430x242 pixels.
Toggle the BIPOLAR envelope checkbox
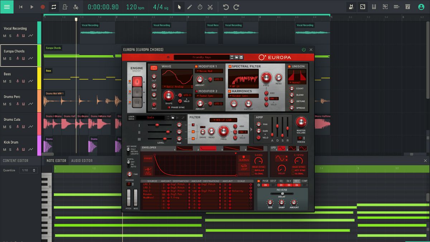(253, 170)
